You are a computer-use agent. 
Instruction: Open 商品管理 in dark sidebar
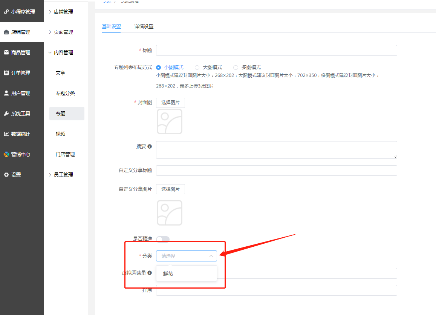pyautogui.click(x=22, y=52)
